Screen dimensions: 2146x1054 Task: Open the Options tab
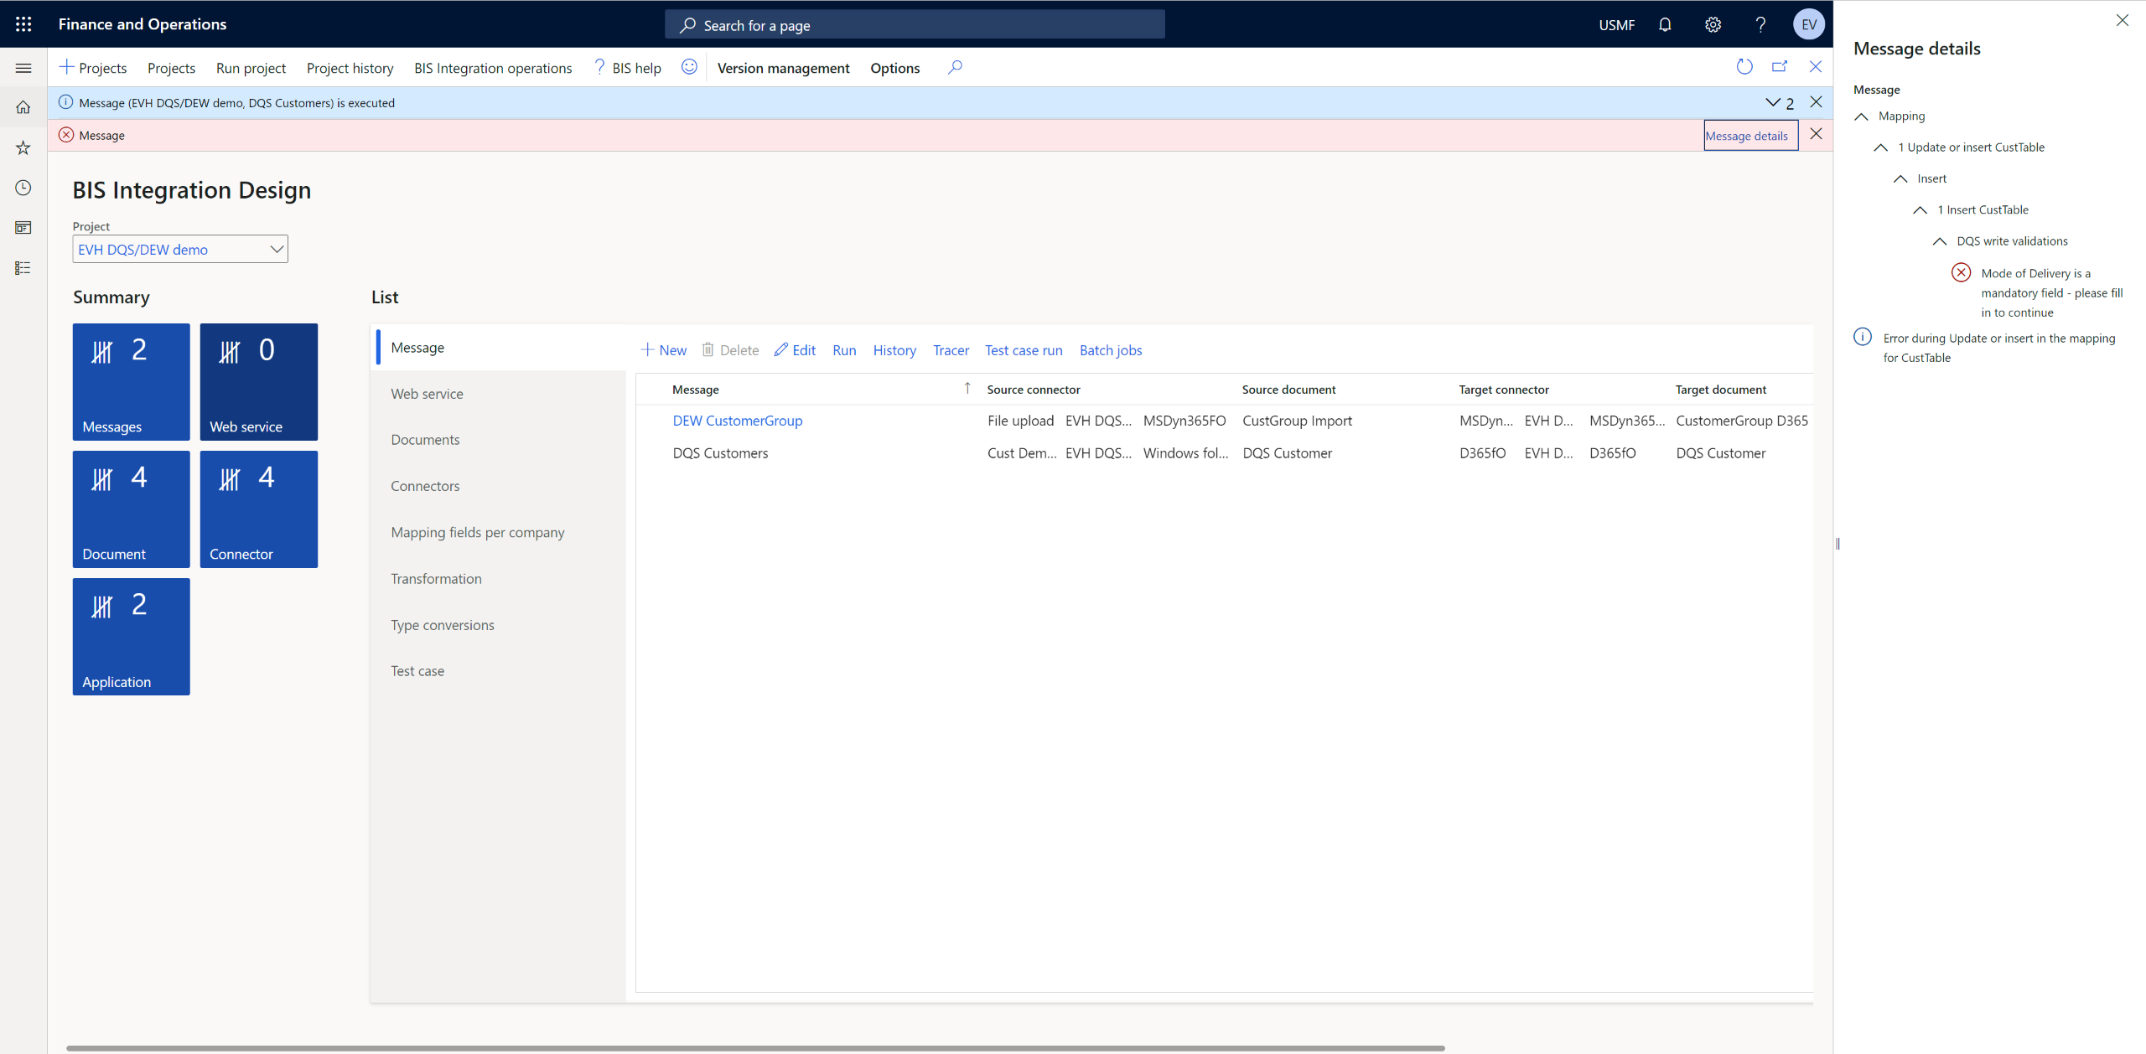(894, 68)
